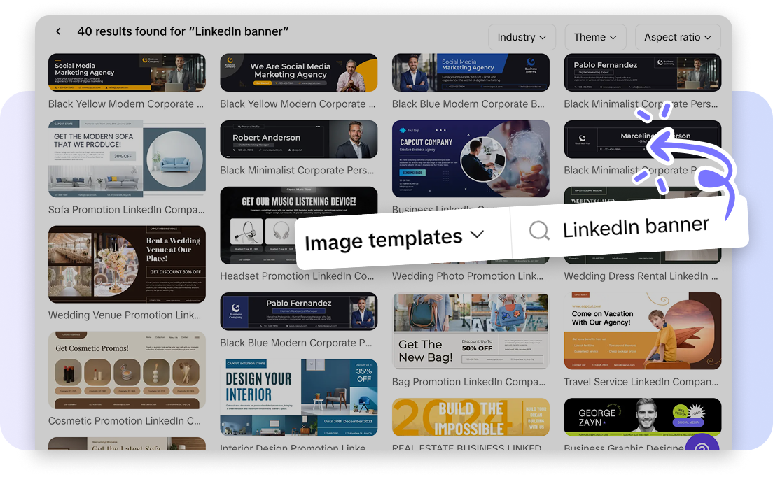Open the Industry filter dropdown
Viewport: 773px width, 477px height.
click(x=522, y=36)
